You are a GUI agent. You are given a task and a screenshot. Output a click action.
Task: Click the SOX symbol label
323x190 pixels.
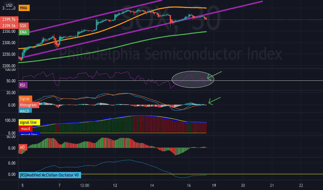24,26
